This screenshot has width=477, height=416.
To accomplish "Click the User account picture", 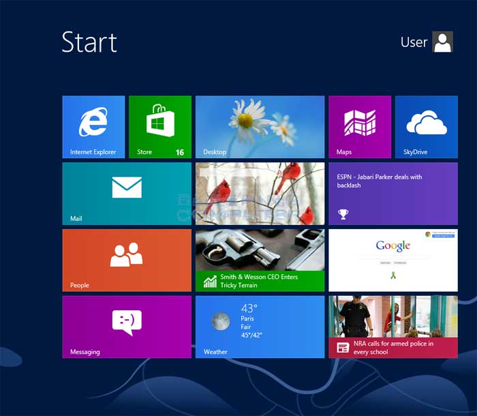I will pyautogui.click(x=443, y=42).
